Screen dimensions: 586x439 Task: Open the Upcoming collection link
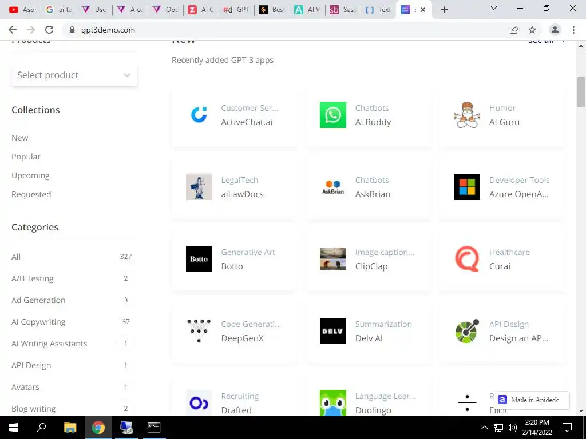pos(31,175)
